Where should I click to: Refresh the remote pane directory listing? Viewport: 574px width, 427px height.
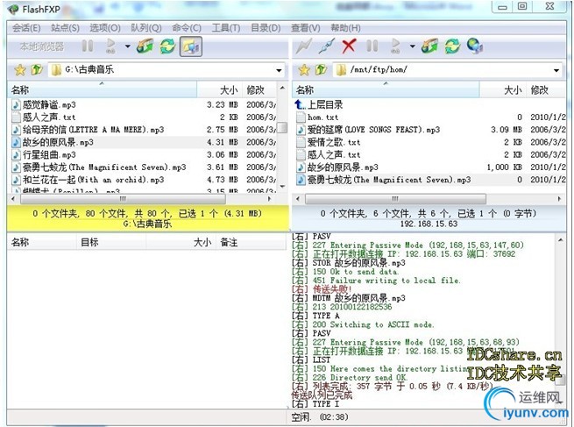(x=453, y=46)
